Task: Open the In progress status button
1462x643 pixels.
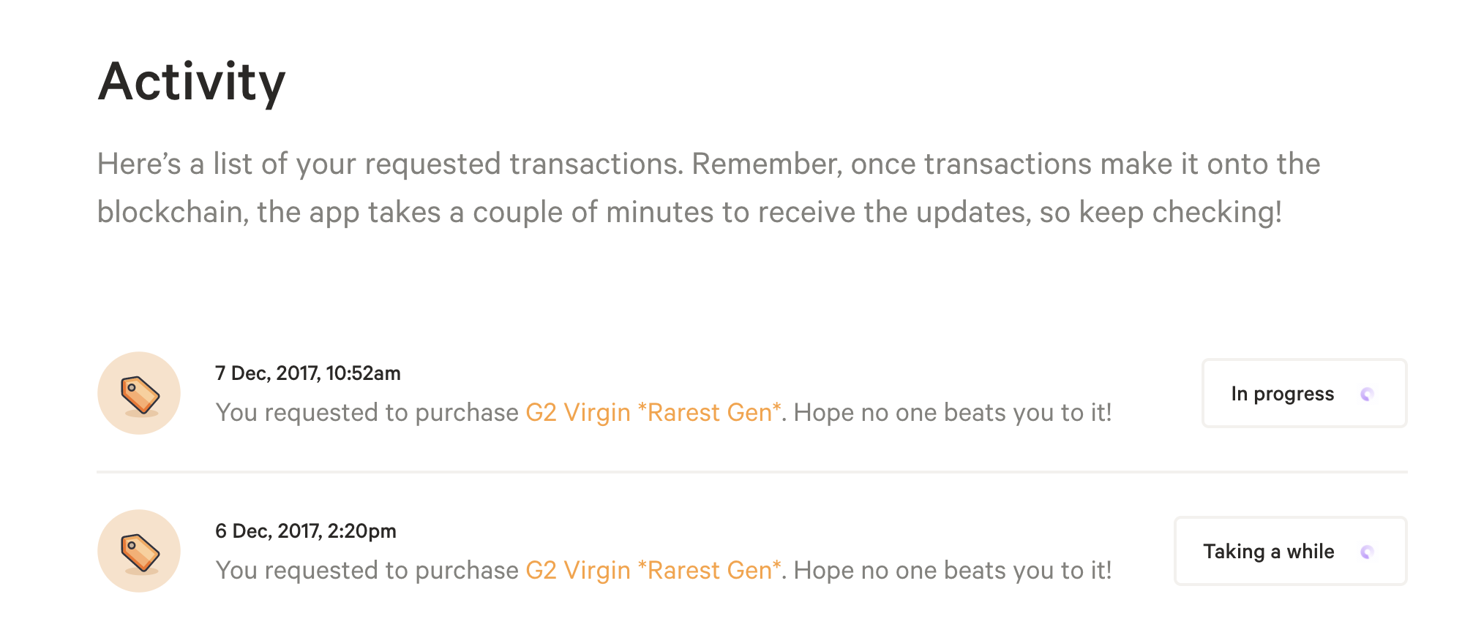Action: point(1305,393)
